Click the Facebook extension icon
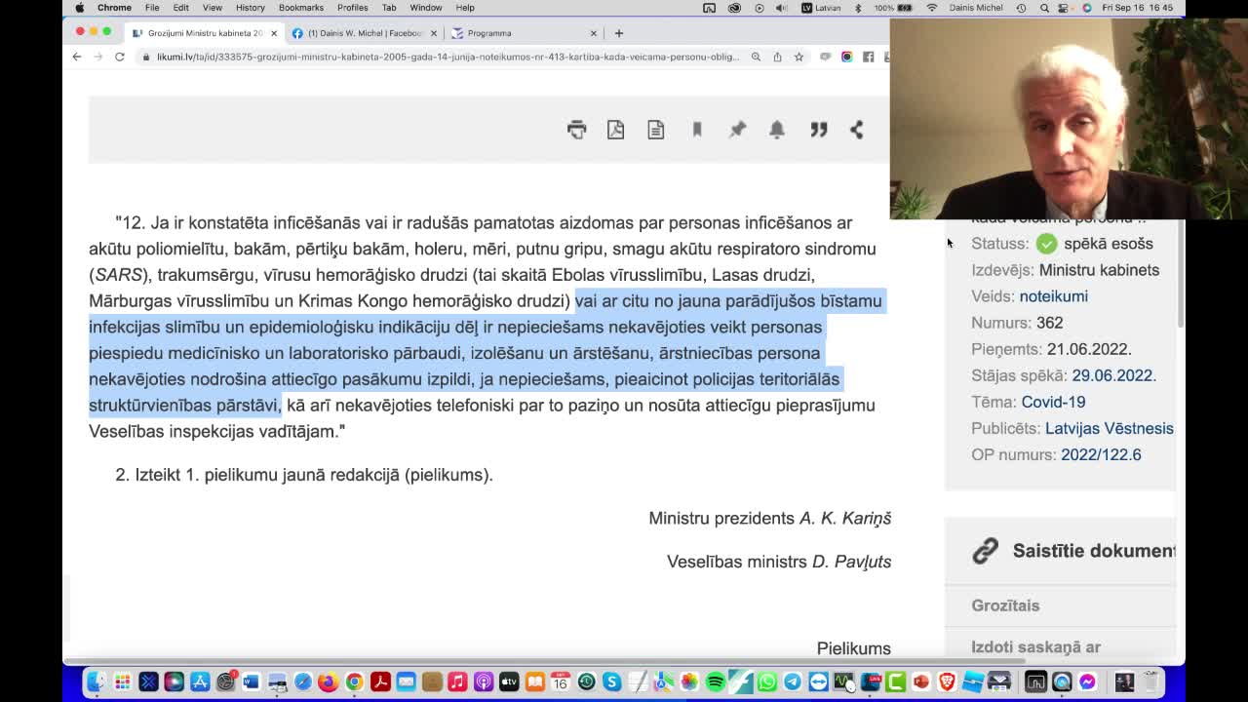The width and height of the screenshot is (1248, 702). tap(868, 57)
